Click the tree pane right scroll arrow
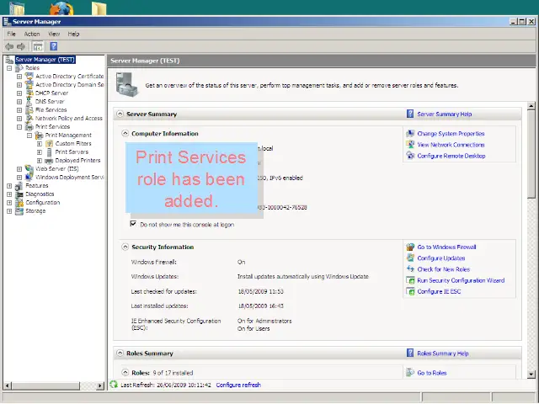 [100, 385]
